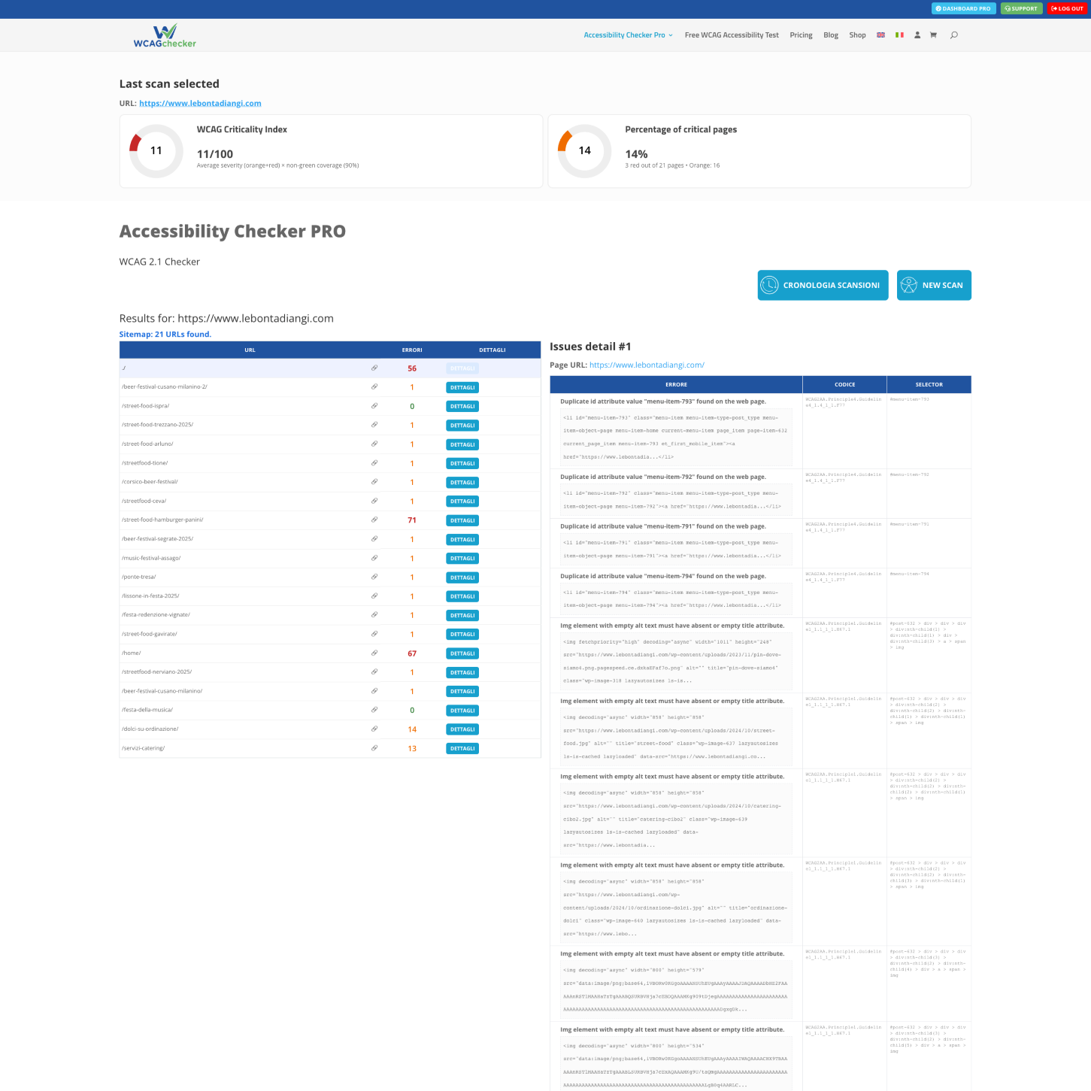
Task: Open link icon for /ponte-tresa/
Action: [x=374, y=577]
